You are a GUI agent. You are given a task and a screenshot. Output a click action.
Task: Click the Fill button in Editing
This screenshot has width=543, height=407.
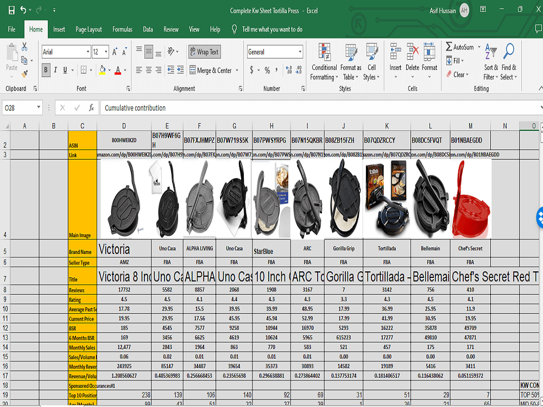455,61
